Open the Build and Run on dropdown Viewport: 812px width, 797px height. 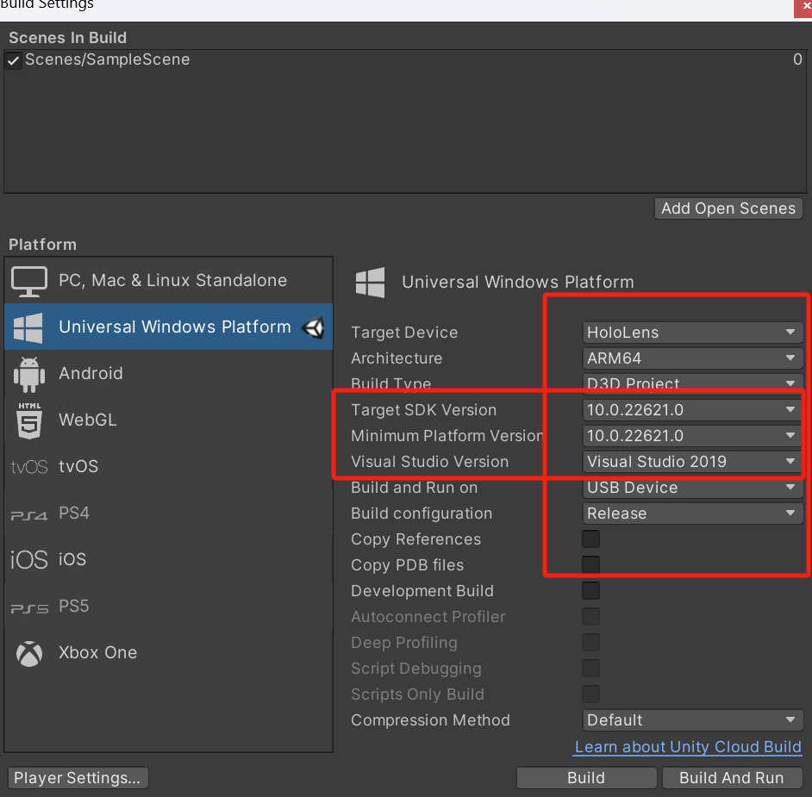pyautogui.click(x=692, y=488)
